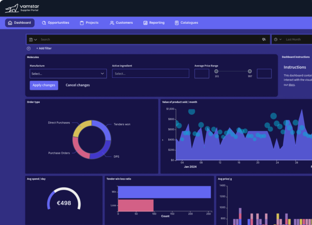The image size is (312, 225).
Task: Navigate to the Catalogues tab
Action: click(x=187, y=23)
